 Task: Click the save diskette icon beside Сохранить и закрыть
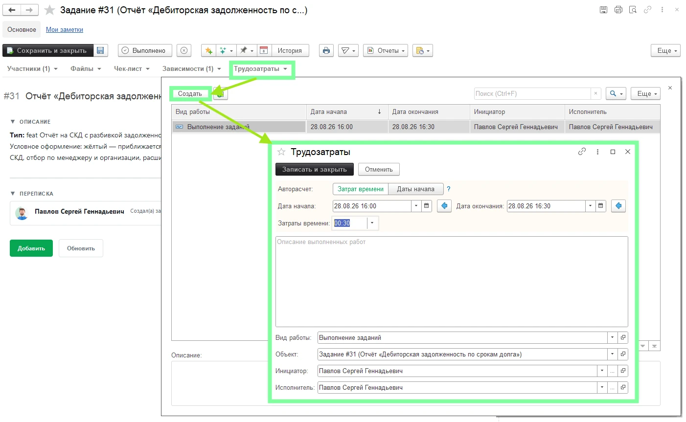tap(100, 50)
